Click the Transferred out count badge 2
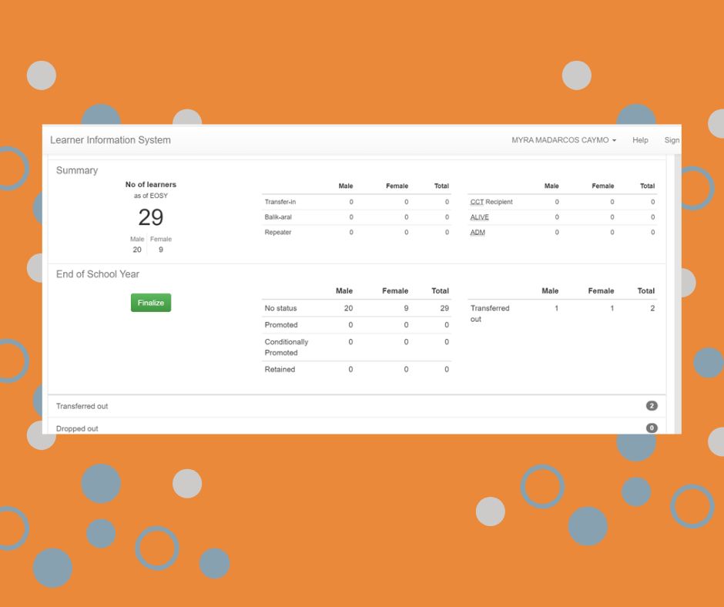The image size is (724, 607). pyautogui.click(x=652, y=406)
